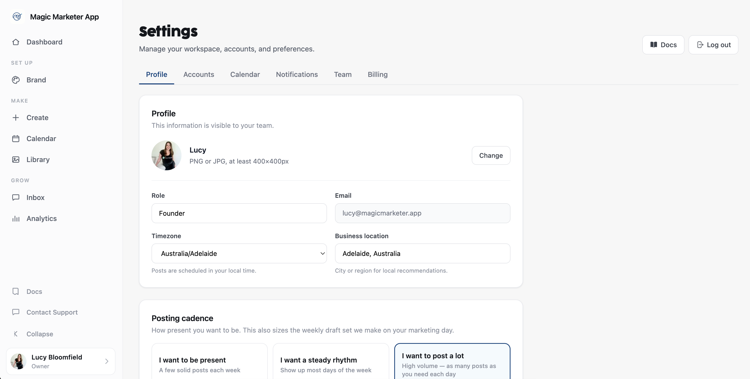Click the Brand palette icon
750x379 pixels.
[x=16, y=80]
